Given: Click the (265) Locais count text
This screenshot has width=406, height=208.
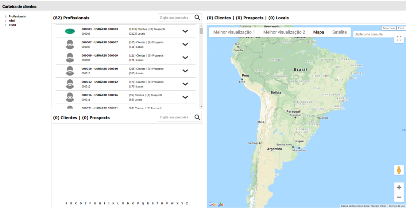Looking at the screenshot, I should [x=136, y=73].
